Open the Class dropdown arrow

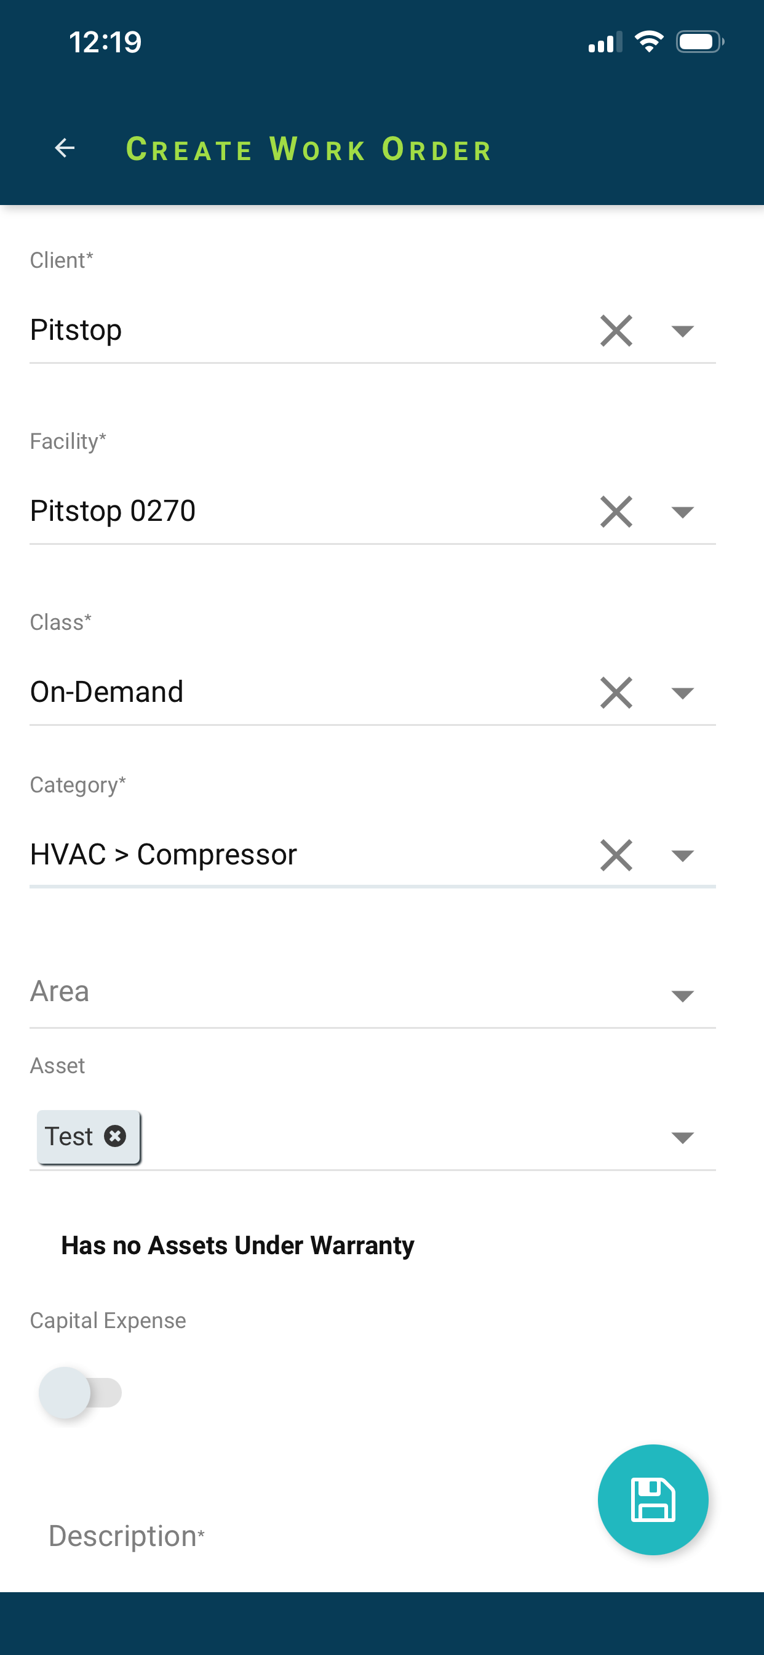coord(682,693)
